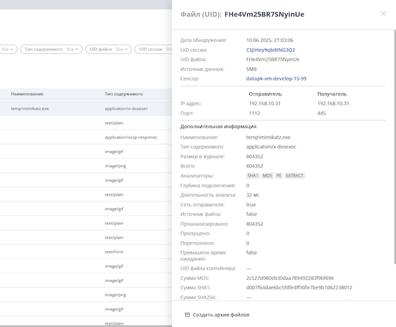Click the archive icon beside Создать архив файлов
The height and width of the screenshot is (327, 396).
[x=188, y=315]
